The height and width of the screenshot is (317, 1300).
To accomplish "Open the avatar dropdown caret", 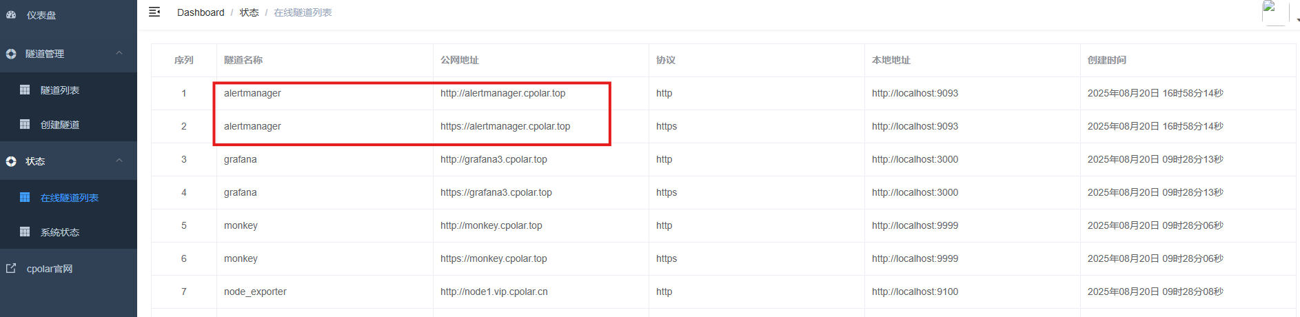I will tap(1297, 20).
